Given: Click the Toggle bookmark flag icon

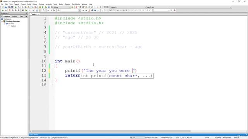Looking at the screenshot, I should coord(9,10).
